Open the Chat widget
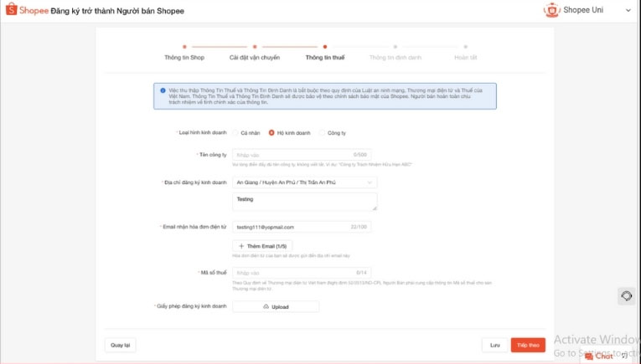 click(599, 356)
